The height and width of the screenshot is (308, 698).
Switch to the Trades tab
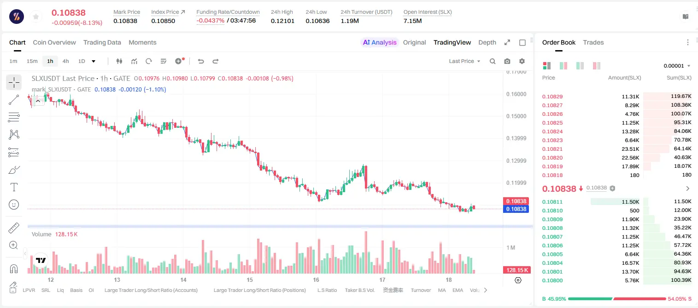pos(593,42)
